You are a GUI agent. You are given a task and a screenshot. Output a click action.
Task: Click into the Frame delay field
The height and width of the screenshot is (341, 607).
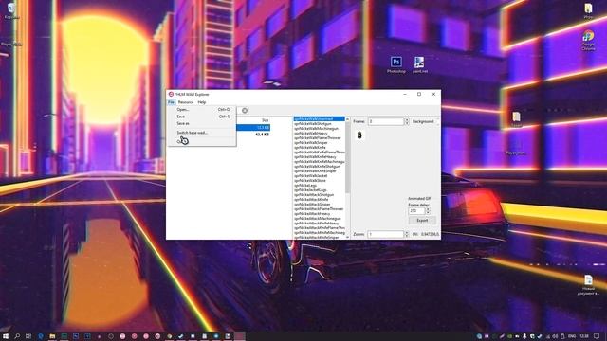[417, 211]
